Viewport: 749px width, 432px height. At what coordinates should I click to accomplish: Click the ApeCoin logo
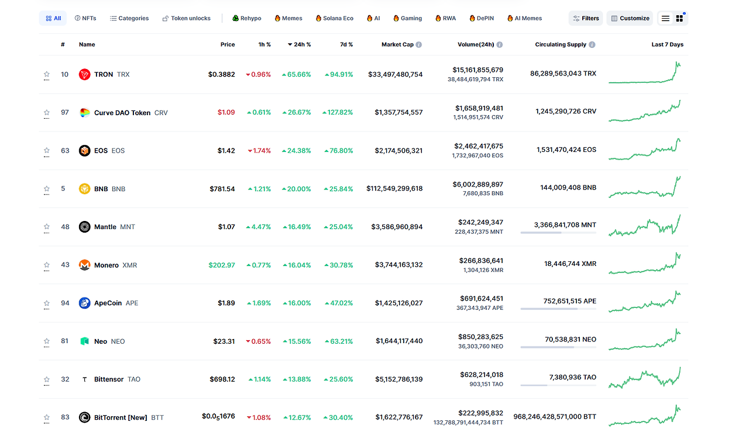click(x=84, y=303)
